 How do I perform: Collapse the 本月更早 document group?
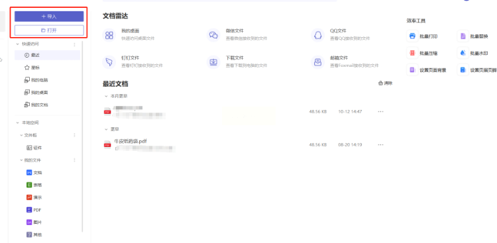coord(106,96)
